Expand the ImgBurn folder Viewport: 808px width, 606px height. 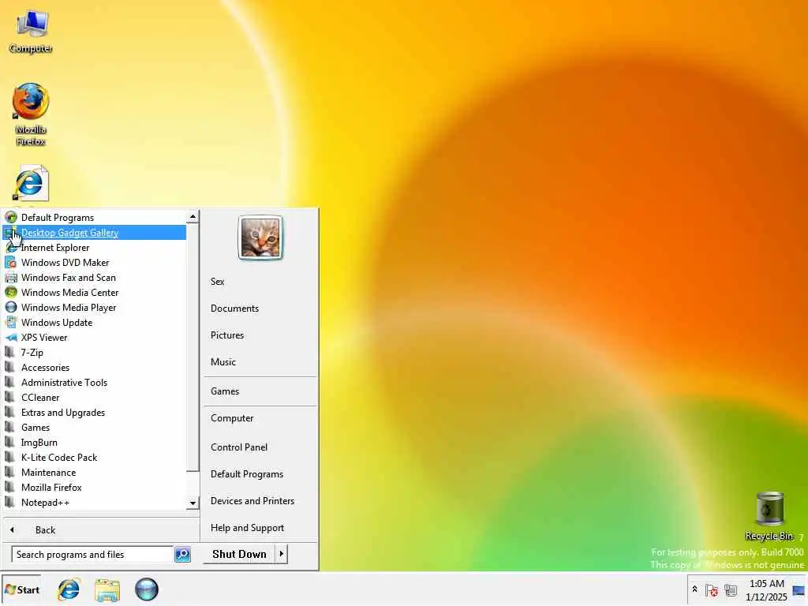pyautogui.click(x=95, y=442)
